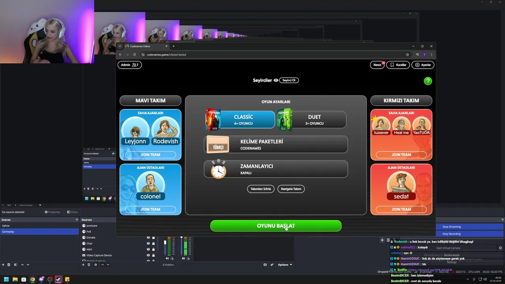Remove selected source with trash icon
The height and width of the screenshot is (284, 505).
pyautogui.click(x=90, y=265)
